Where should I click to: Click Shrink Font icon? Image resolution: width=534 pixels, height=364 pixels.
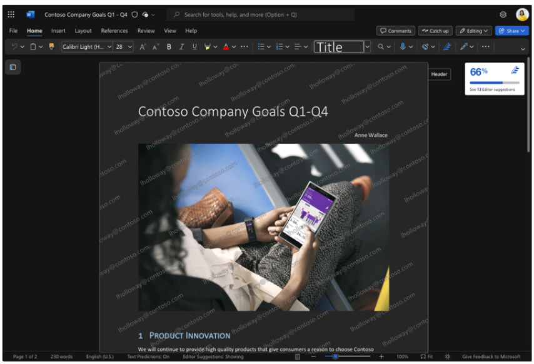click(x=156, y=47)
